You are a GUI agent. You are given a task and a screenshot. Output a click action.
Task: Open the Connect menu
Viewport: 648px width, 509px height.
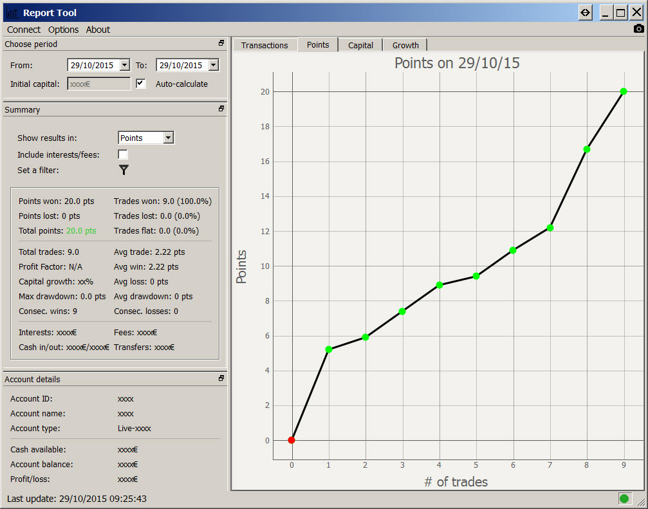pos(24,30)
